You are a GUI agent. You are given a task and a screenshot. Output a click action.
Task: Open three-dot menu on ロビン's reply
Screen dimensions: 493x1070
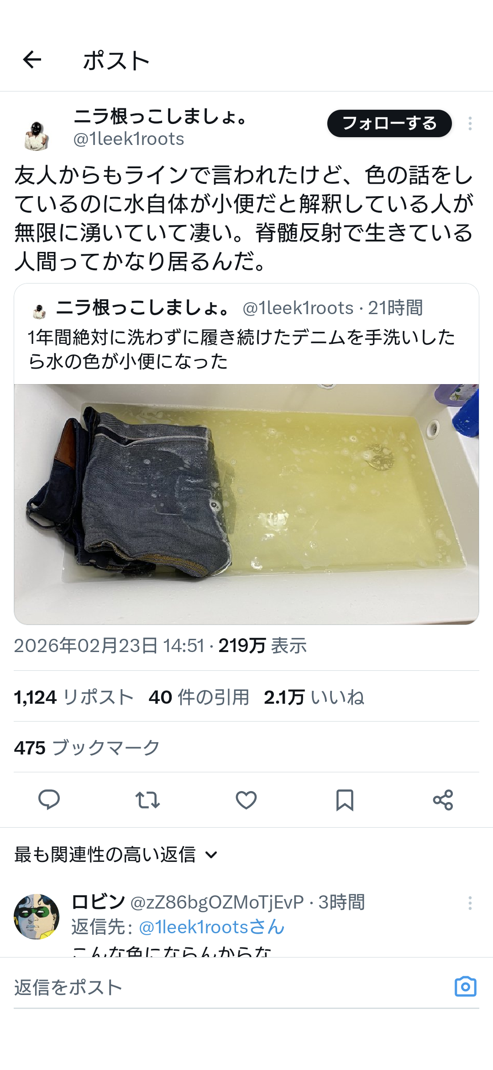click(x=470, y=903)
